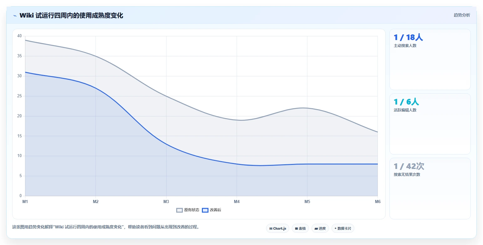Click the 1 / 18人 stat card
Screen dimensions: 483x245
pos(430,59)
